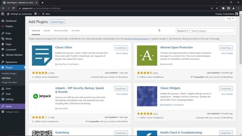This screenshot has width=242, height=136.
Task: Visit the Attempt-at-community site home
Action: coord(19,14)
